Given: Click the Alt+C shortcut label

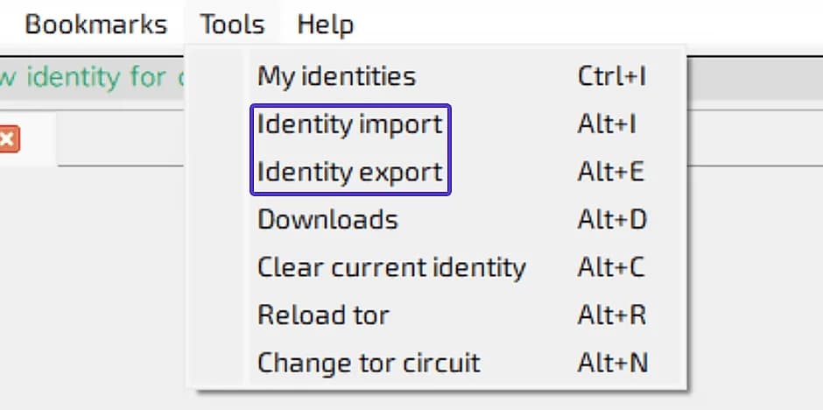Looking at the screenshot, I should (611, 267).
